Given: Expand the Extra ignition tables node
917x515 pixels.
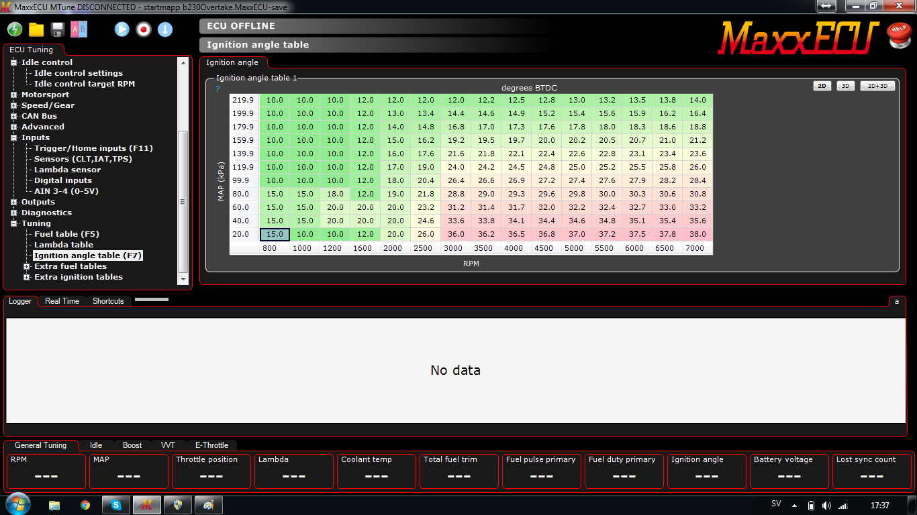Looking at the screenshot, I should [27, 277].
